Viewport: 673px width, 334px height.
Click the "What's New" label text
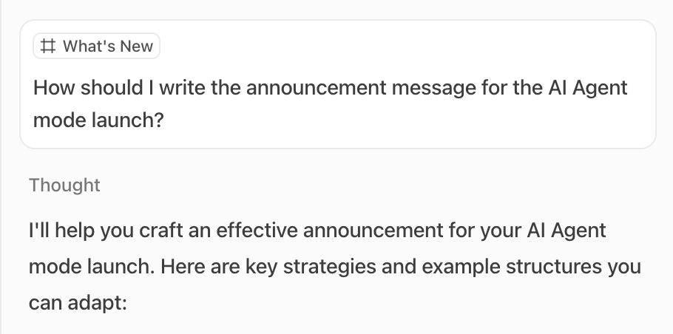click(108, 47)
